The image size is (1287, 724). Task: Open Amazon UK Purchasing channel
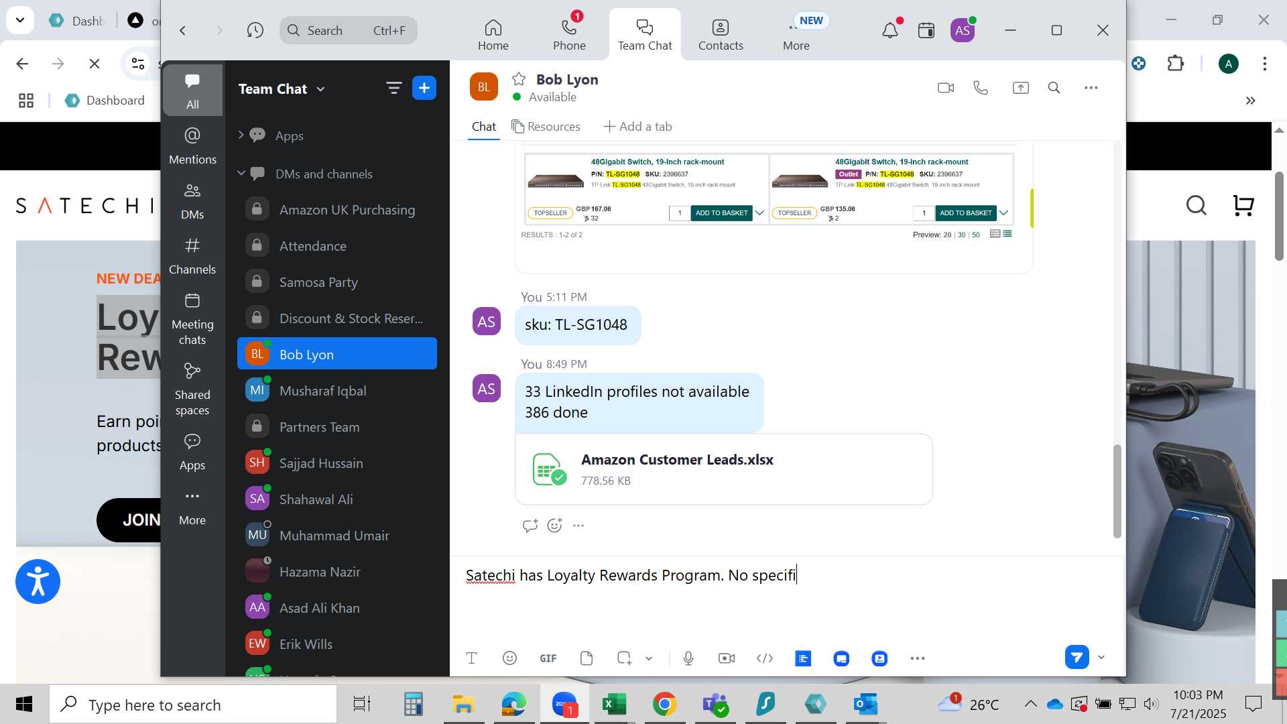click(337, 209)
